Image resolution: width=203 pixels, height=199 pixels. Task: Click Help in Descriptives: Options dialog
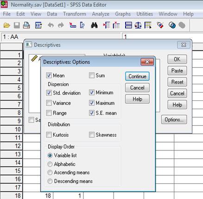(x=137, y=99)
